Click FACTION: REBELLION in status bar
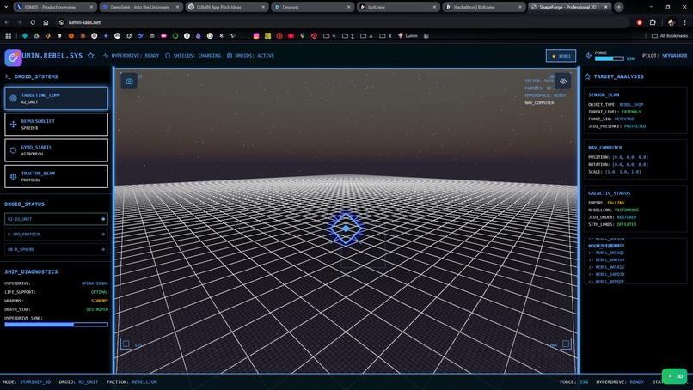 click(132, 381)
